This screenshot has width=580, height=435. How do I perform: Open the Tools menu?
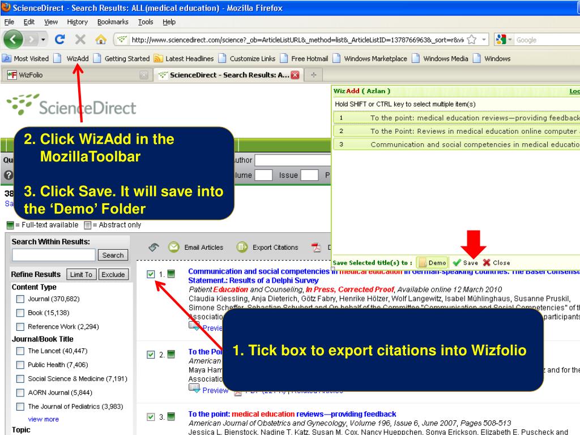pos(146,22)
